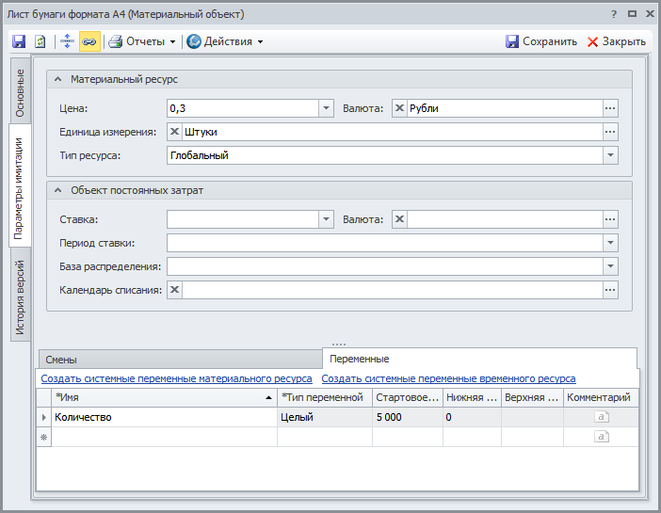Click Создать системные переменные материального ресурса link
The image size is (661, 513).
click(176, 378)
